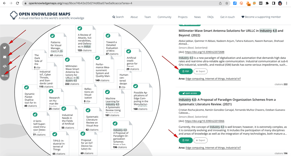Bookmark the page with the star icon
The width and height of the screenshot is (291, 156).
coord(227,3)
